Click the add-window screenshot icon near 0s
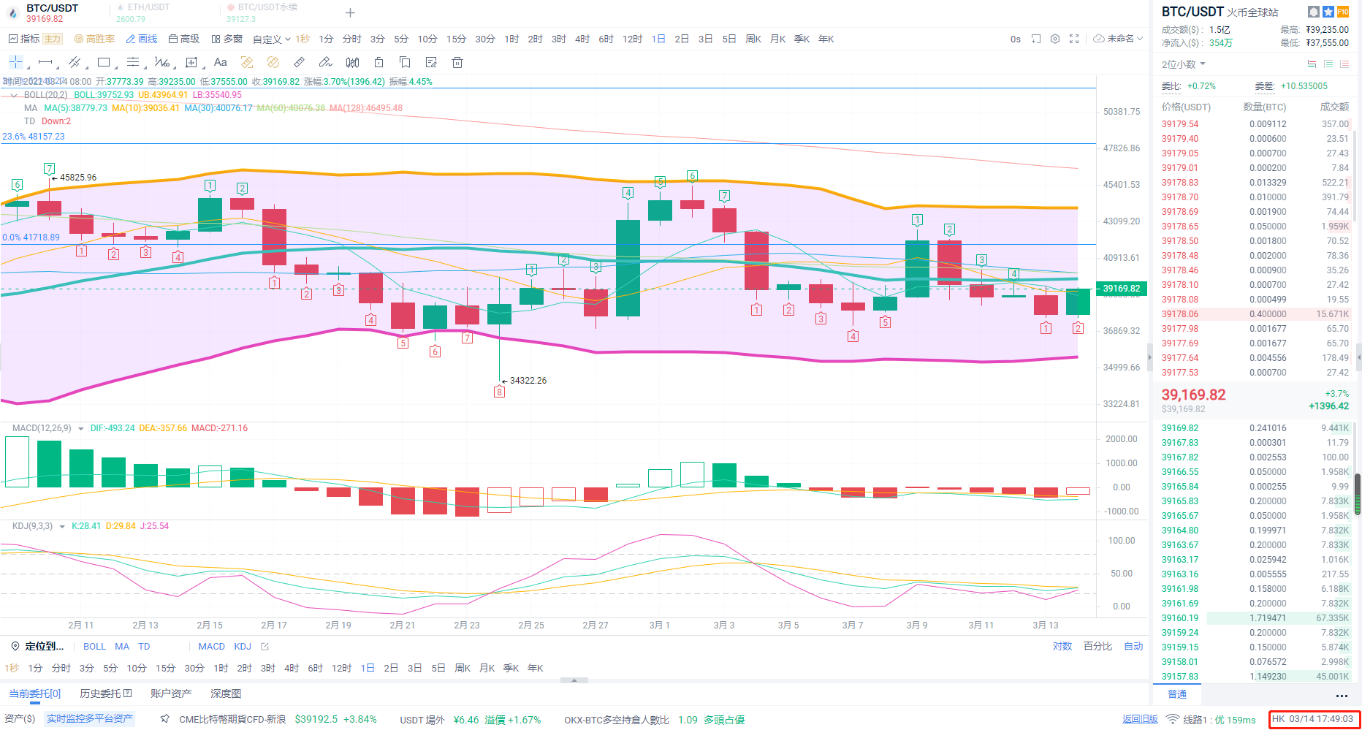Viewport: 1362px width, 730px height. pyautogui.click(x=1036, y=39)
